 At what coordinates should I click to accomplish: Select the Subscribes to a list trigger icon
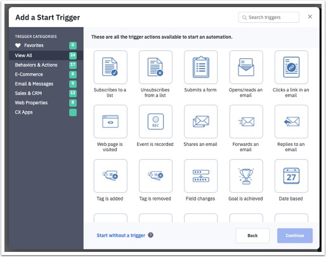pyautogui.click(x=110, y=67)
